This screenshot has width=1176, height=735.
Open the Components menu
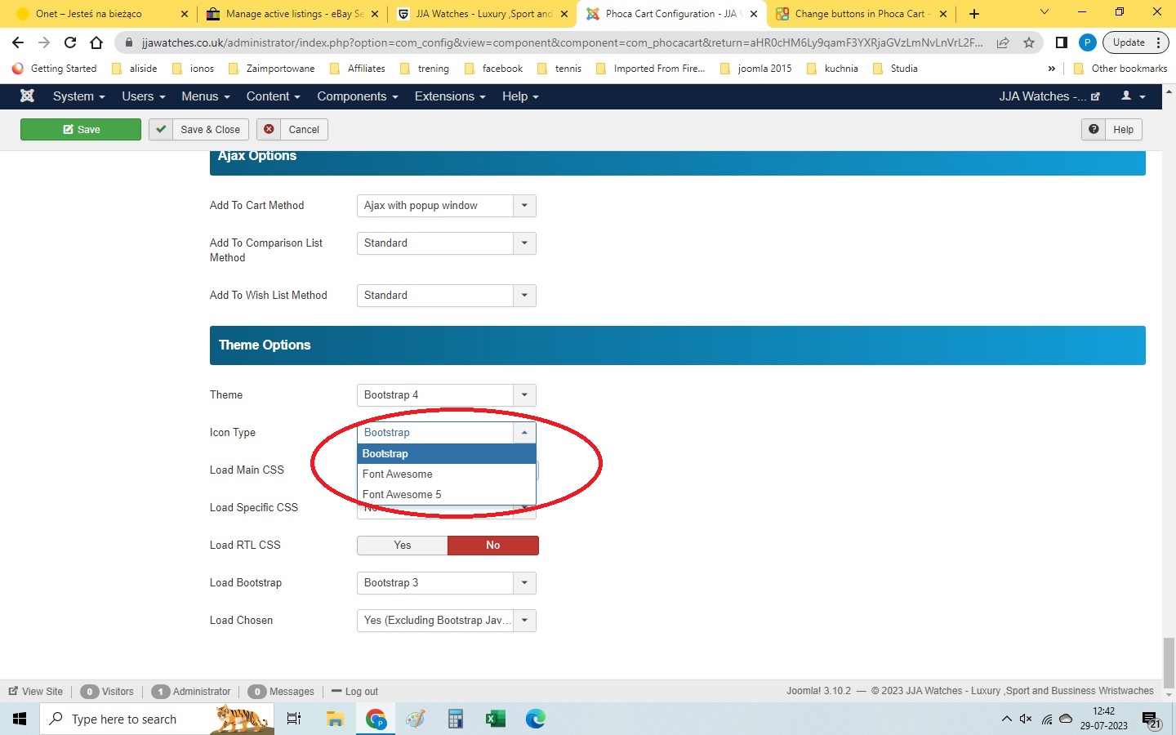[358, 96]
